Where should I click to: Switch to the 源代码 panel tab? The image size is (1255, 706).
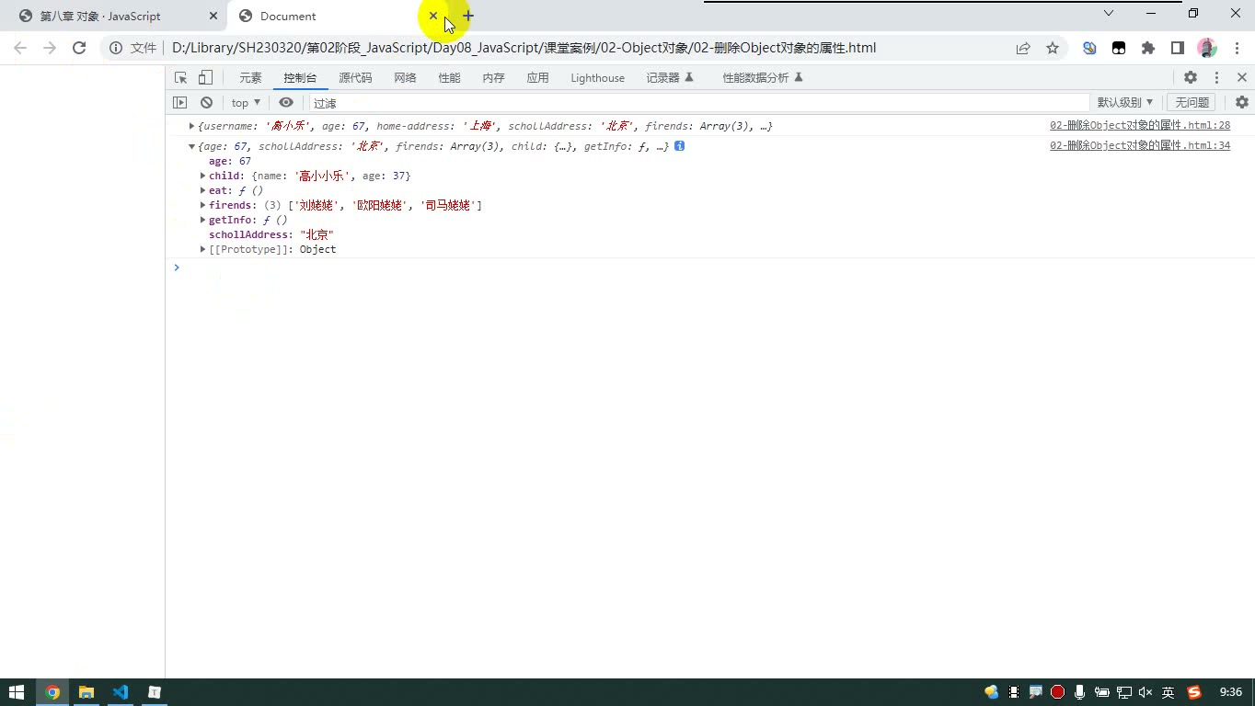point(355,78)
